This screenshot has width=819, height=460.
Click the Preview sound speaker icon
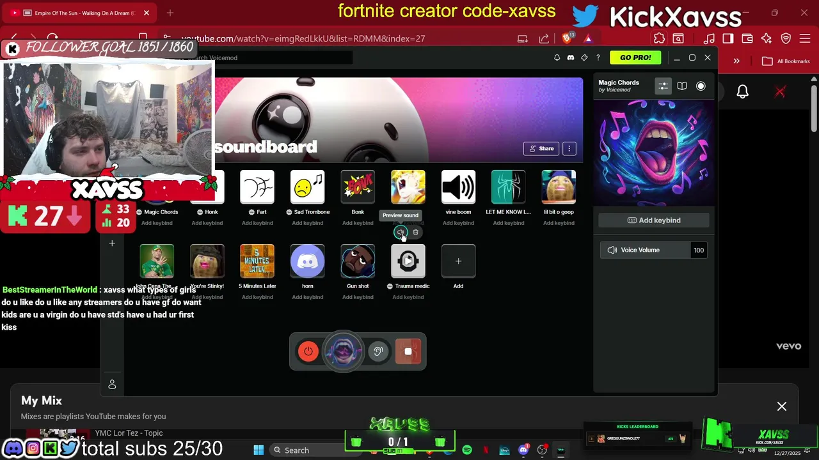(400, 233)
